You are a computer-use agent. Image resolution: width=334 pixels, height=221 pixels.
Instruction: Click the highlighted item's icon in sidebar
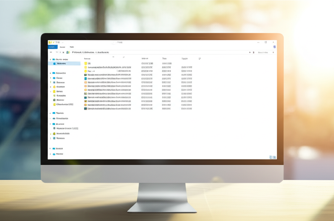coord(54,64)
